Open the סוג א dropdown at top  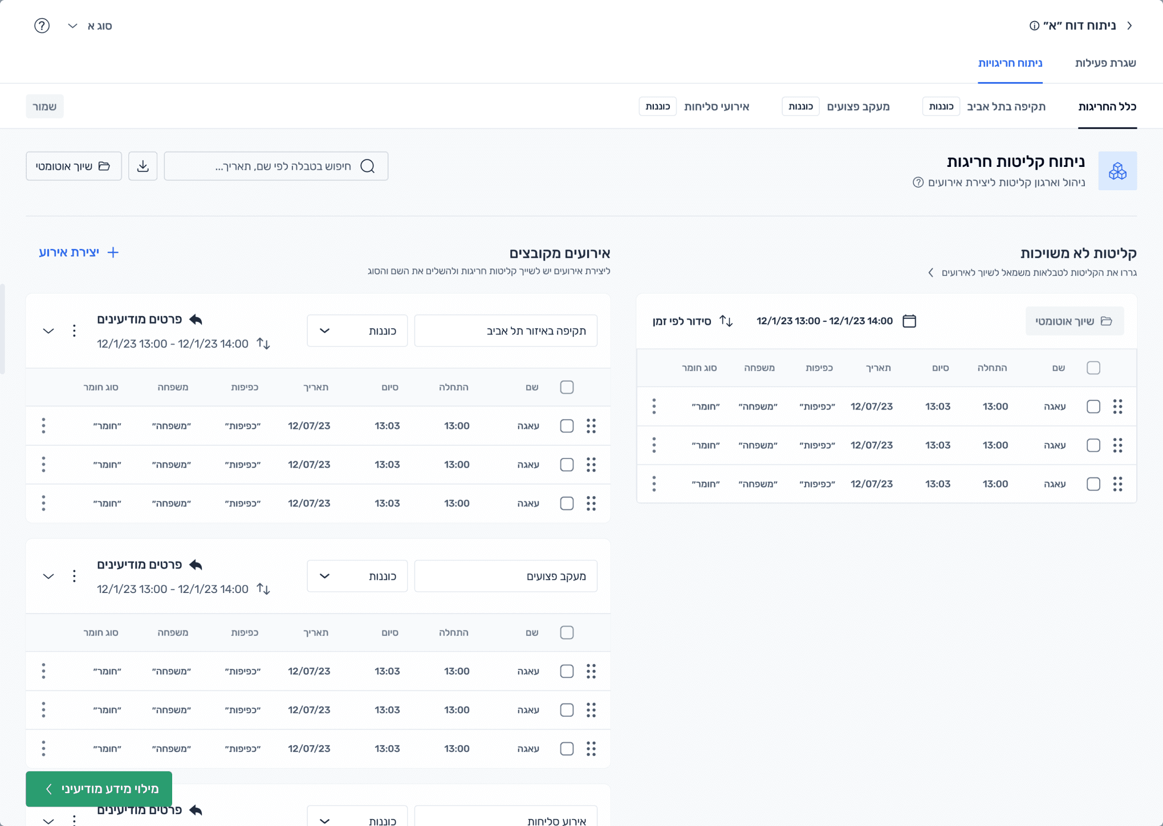click(x=90, y=26)
